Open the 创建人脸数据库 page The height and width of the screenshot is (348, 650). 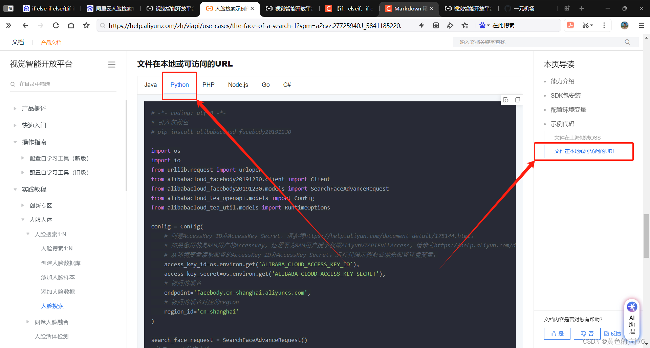pos(61,263)
